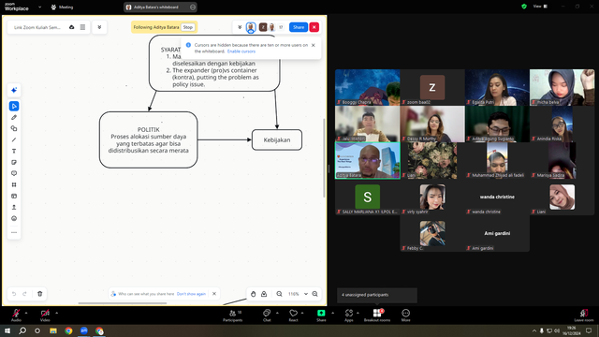
Task: Dismiss the who can see banner
Action: pos(214,294)
